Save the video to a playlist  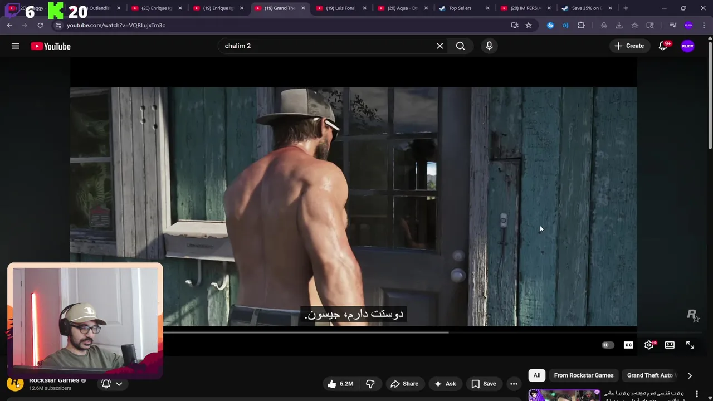click(x=484, y=384)
